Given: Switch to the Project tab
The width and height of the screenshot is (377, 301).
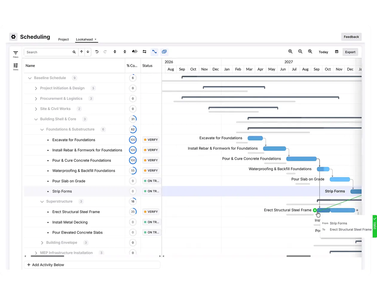Looking at the screenshot, I should [63, 39].
